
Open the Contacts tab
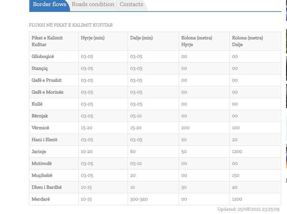132,4
